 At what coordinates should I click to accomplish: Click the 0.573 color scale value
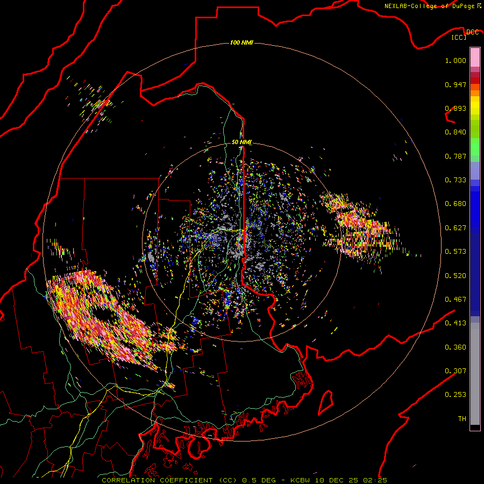pos(455,252)
